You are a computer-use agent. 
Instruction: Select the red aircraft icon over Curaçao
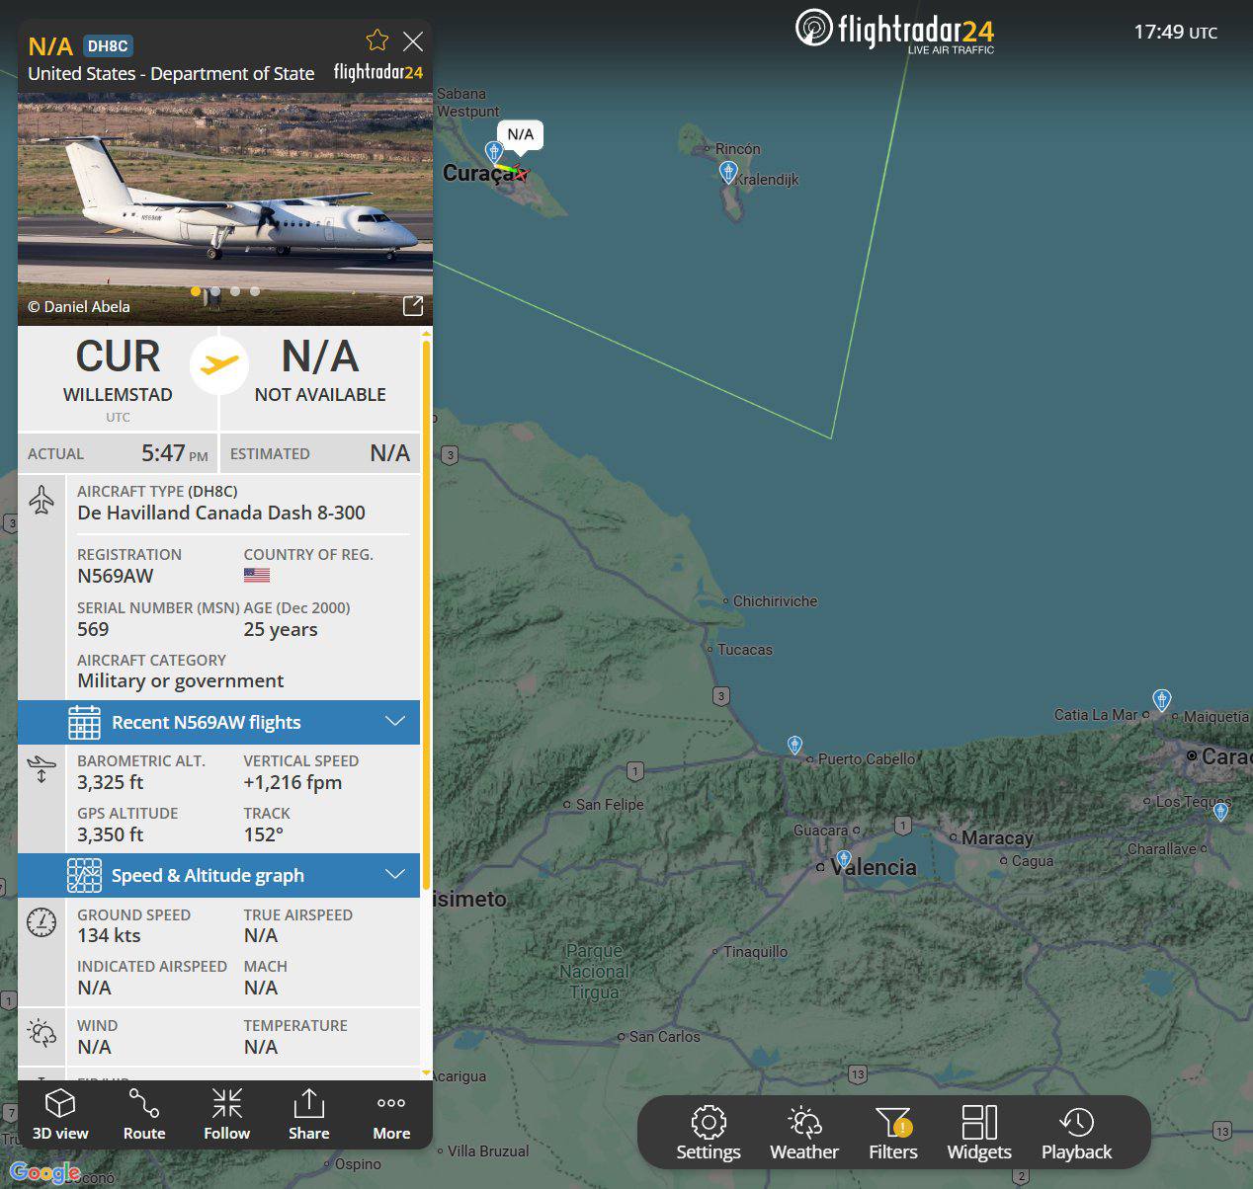click(521, 174)
